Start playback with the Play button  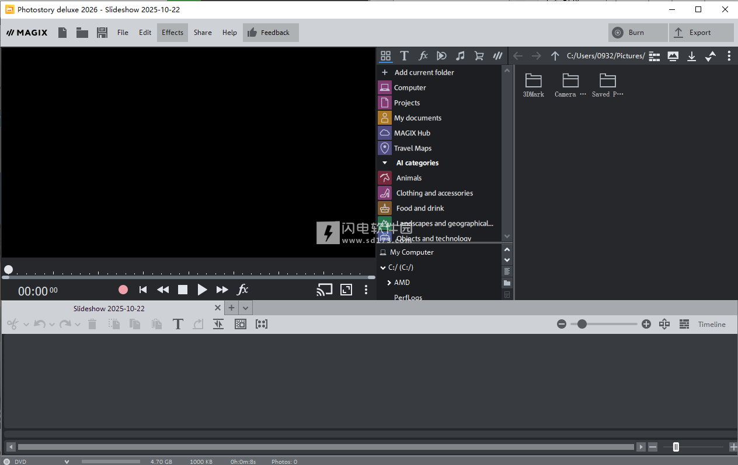(x=202, y=290)
